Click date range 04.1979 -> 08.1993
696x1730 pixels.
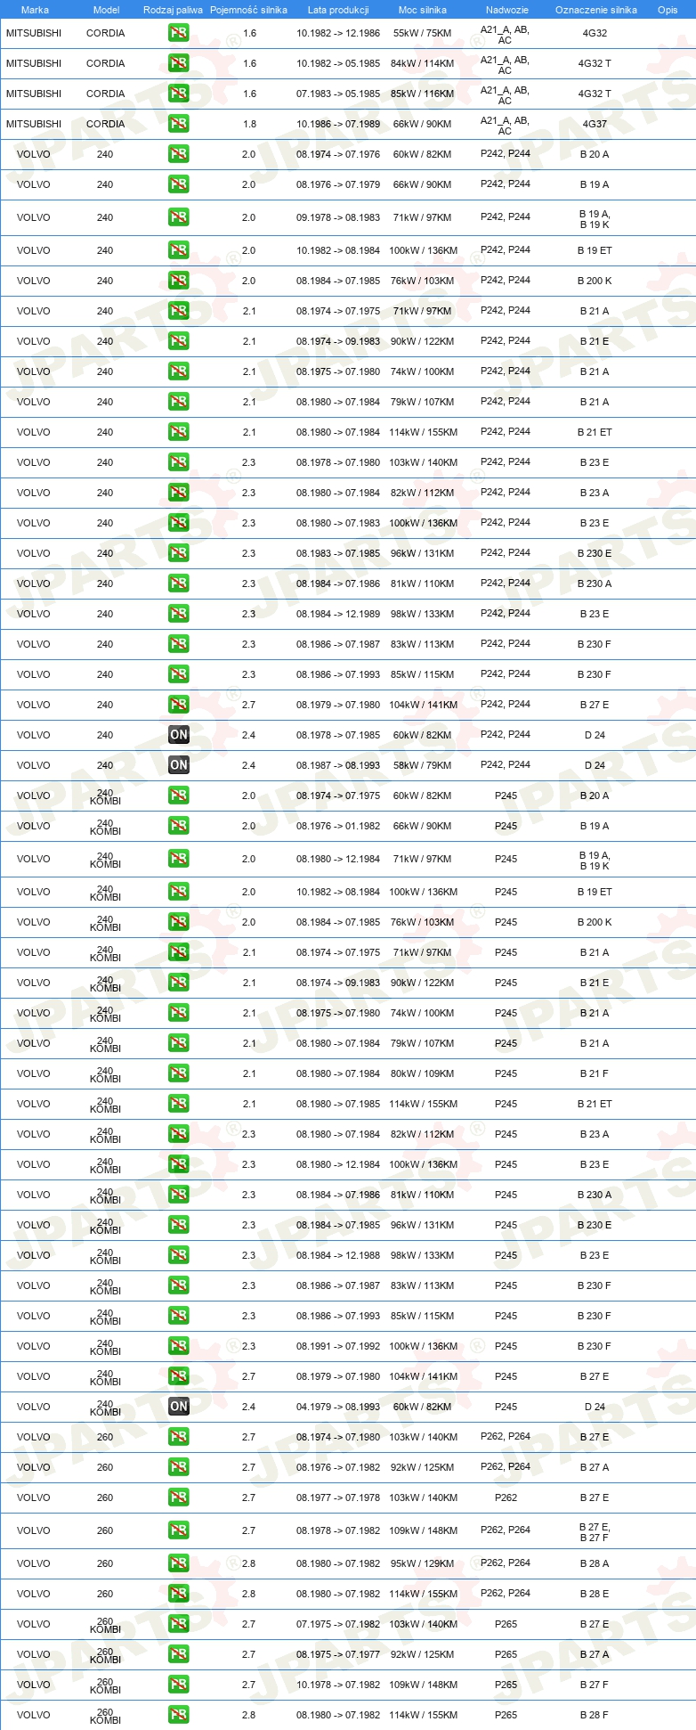point(338,1407)
